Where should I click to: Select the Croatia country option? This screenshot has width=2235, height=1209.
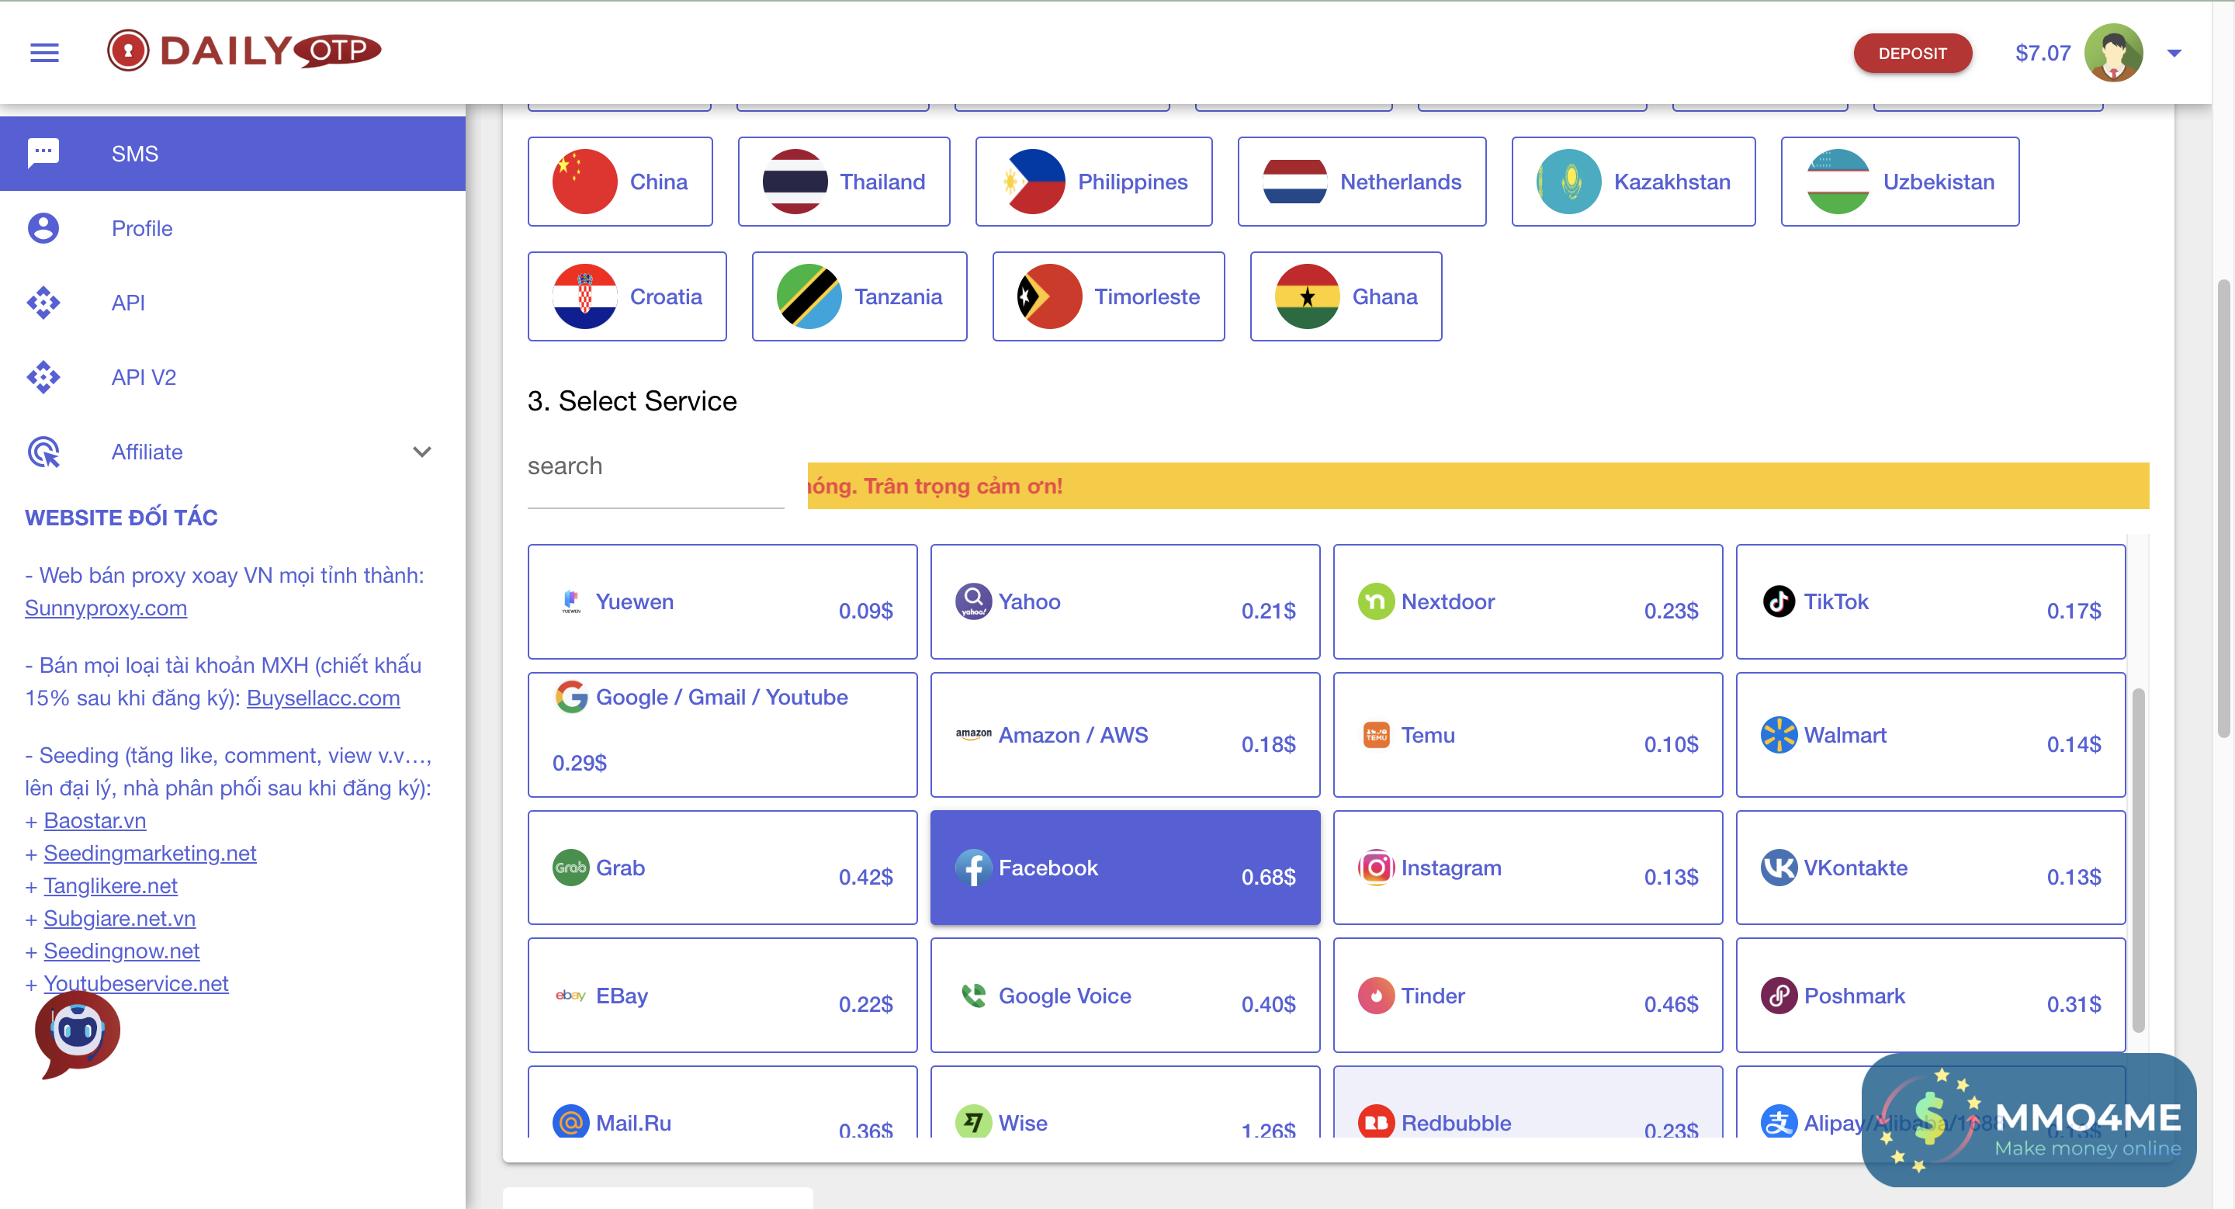click(626, 296)
